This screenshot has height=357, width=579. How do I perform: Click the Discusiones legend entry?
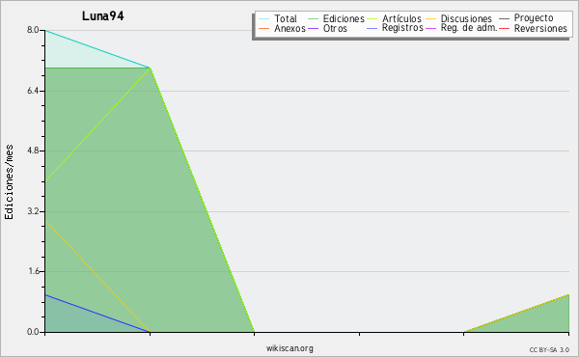459,18
